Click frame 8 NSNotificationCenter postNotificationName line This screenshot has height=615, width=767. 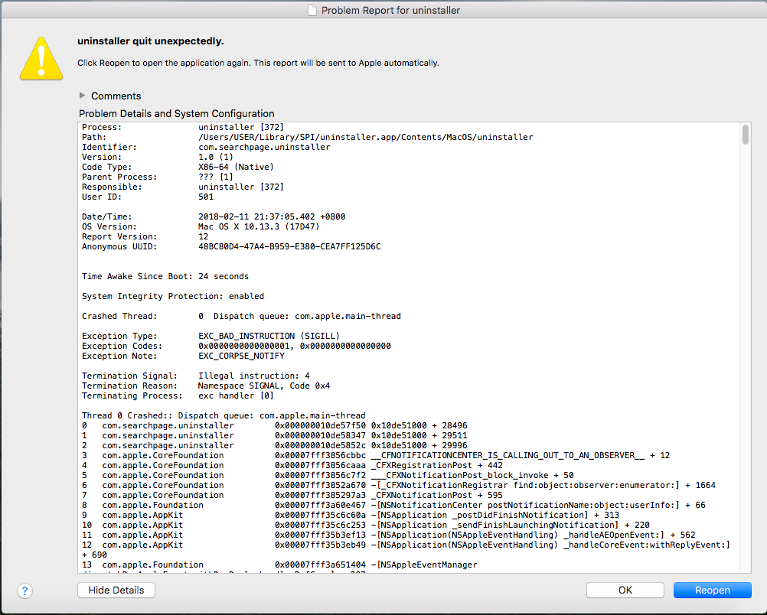393,505
